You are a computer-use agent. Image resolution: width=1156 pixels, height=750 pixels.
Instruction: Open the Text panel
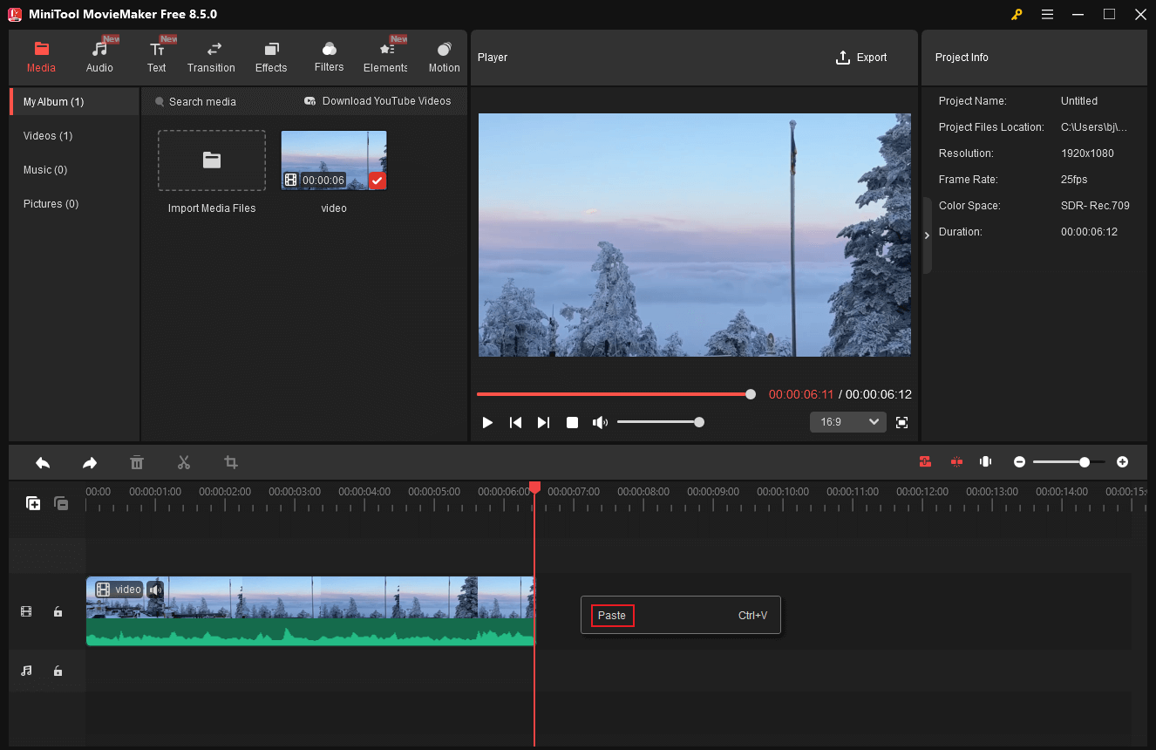coord(157,55)
